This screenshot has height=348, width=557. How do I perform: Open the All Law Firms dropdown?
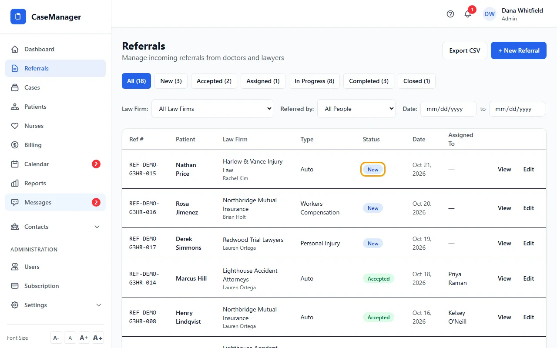(212, 109)
